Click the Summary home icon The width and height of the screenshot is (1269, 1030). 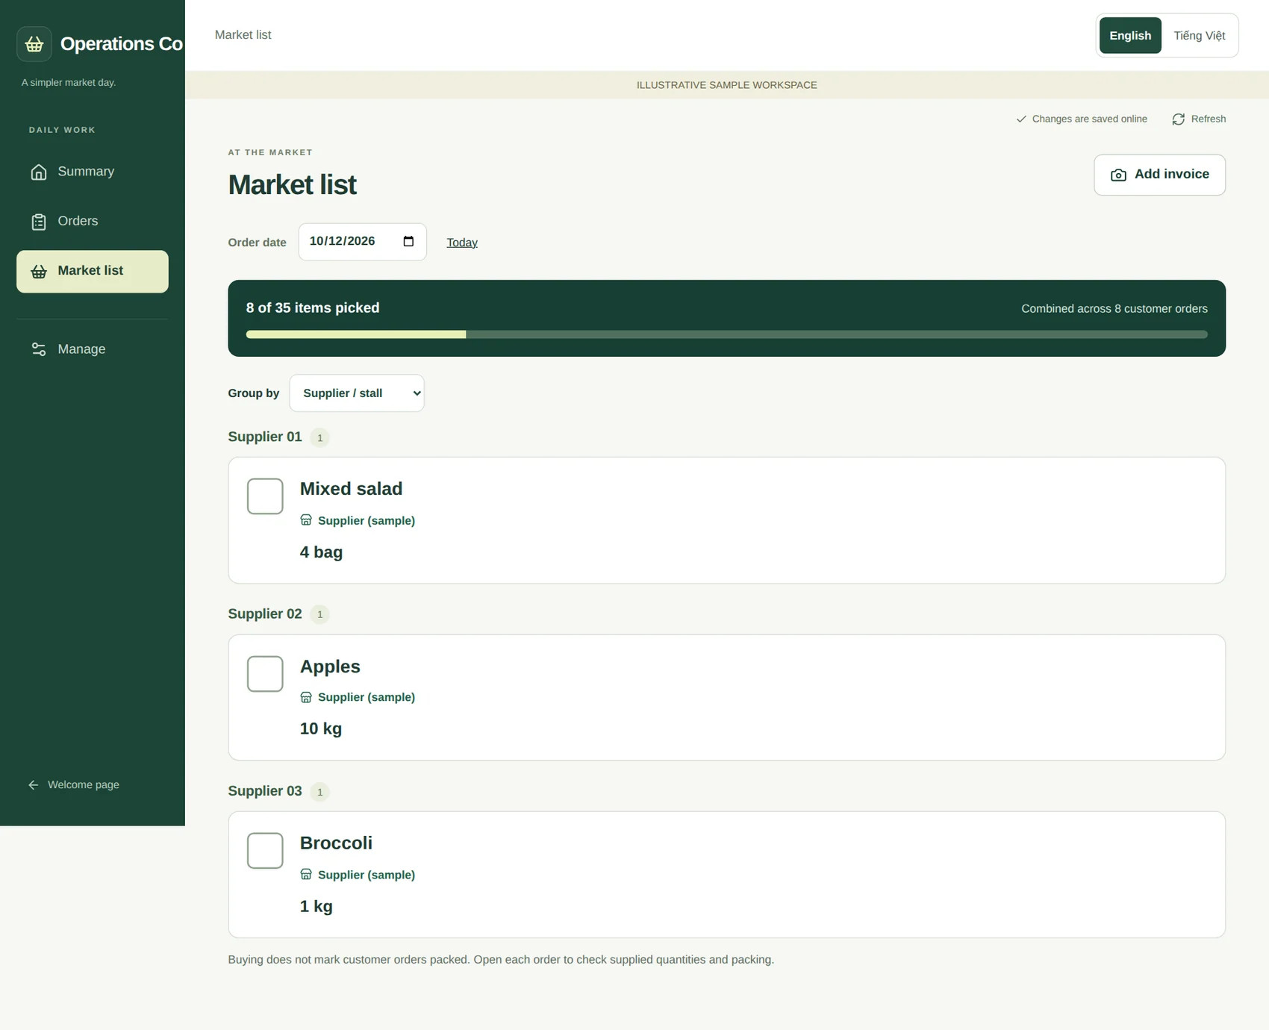click(39, 172)
